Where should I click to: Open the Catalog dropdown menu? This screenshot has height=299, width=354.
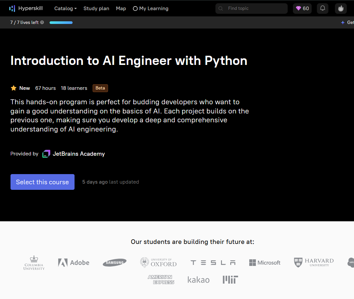click(65, 9)
